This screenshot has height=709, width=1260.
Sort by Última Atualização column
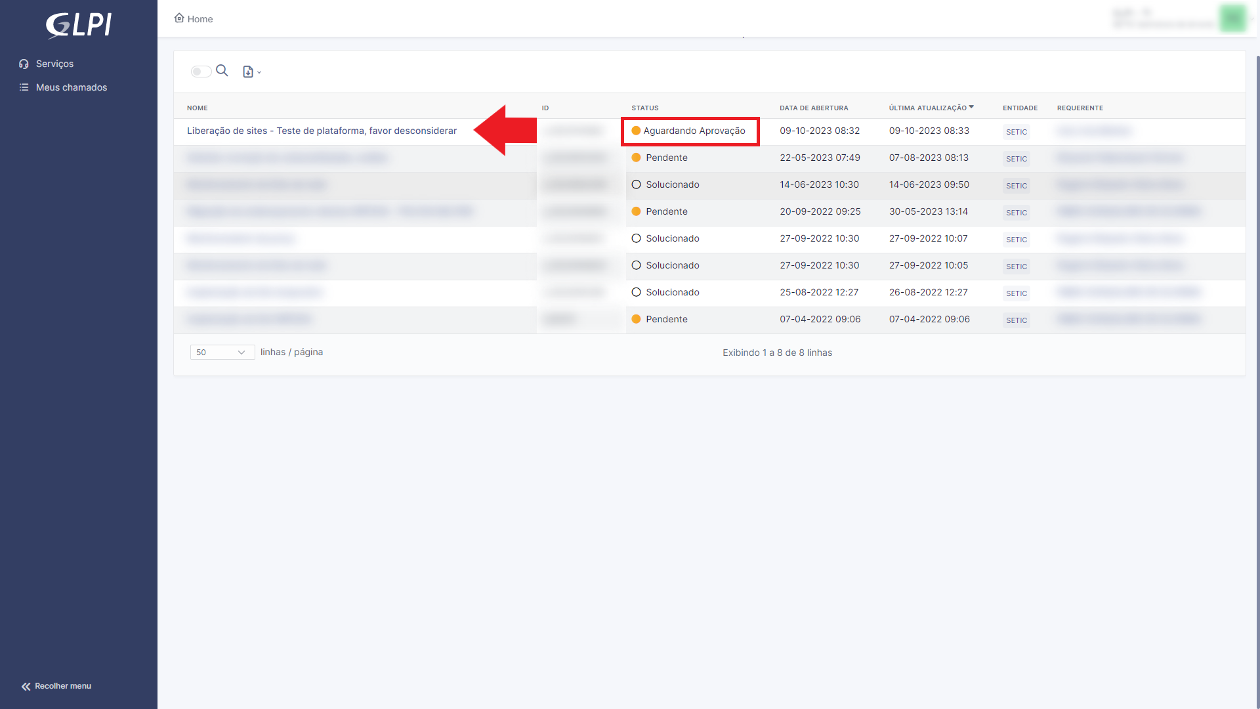[927, 108]
